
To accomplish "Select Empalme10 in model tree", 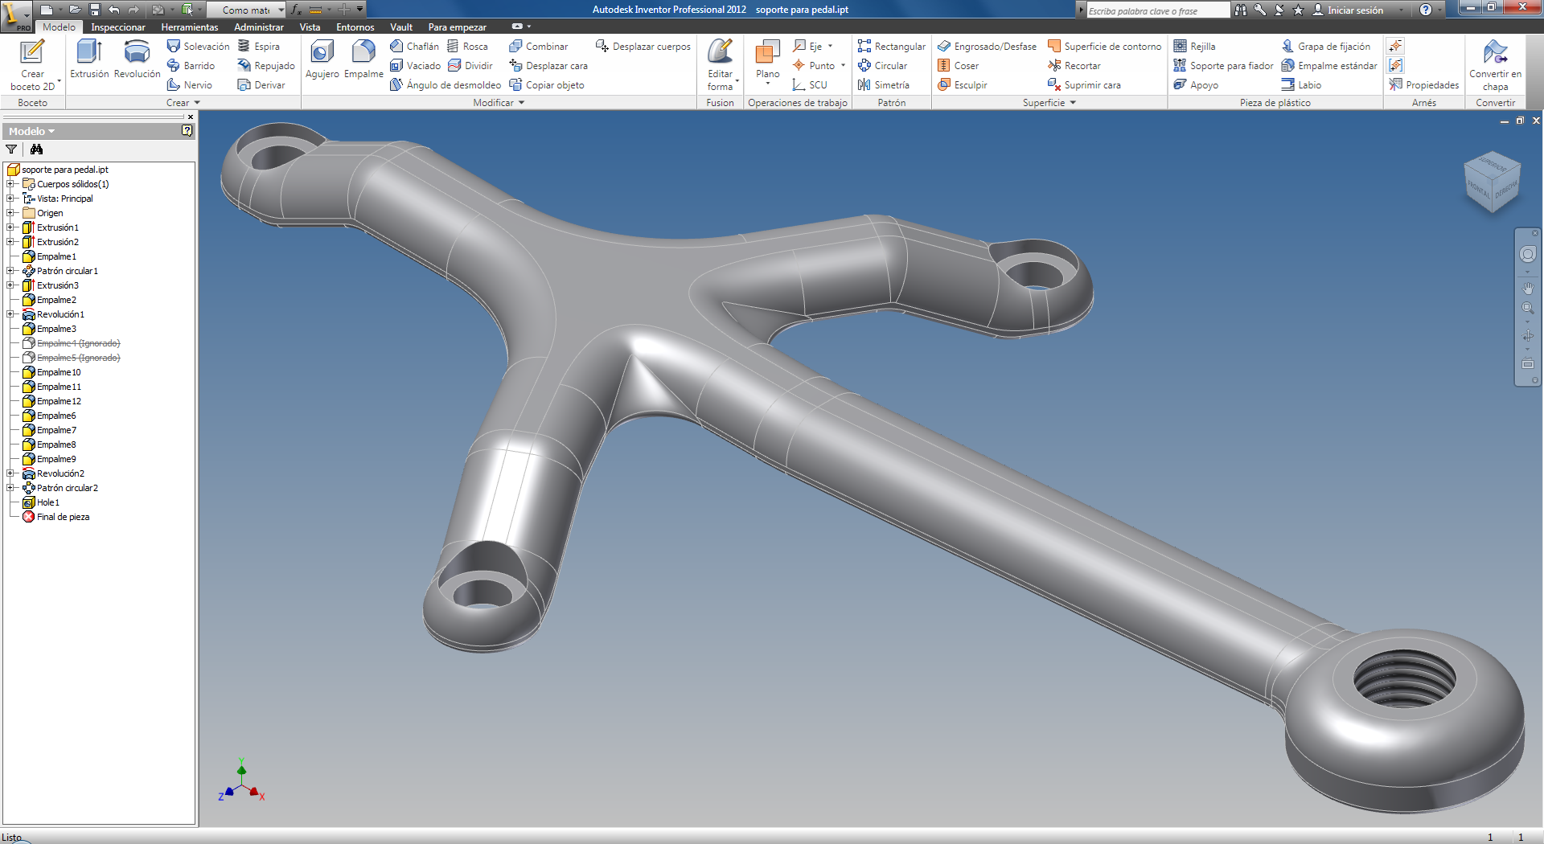I will tap(58, 372).
